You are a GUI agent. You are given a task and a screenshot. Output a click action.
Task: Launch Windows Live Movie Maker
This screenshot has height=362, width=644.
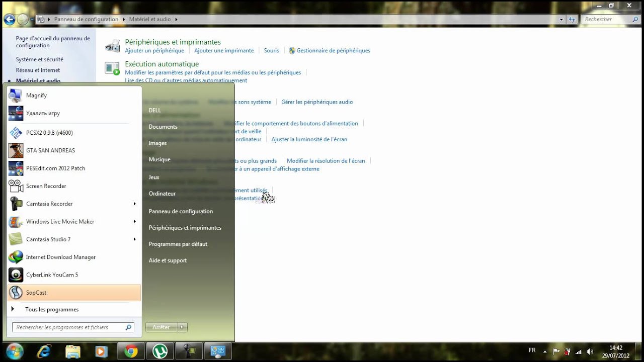click(74, 221)
